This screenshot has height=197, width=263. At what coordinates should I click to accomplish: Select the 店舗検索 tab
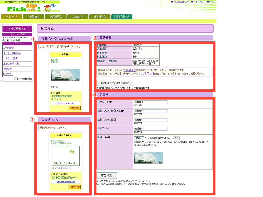[x=77, y=17]
